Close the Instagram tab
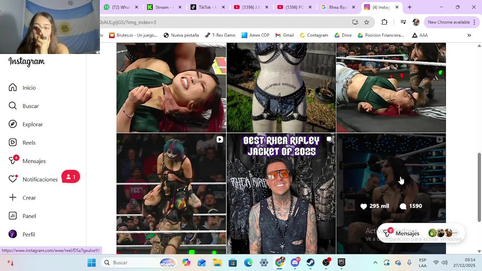 (x=397, y=7)
